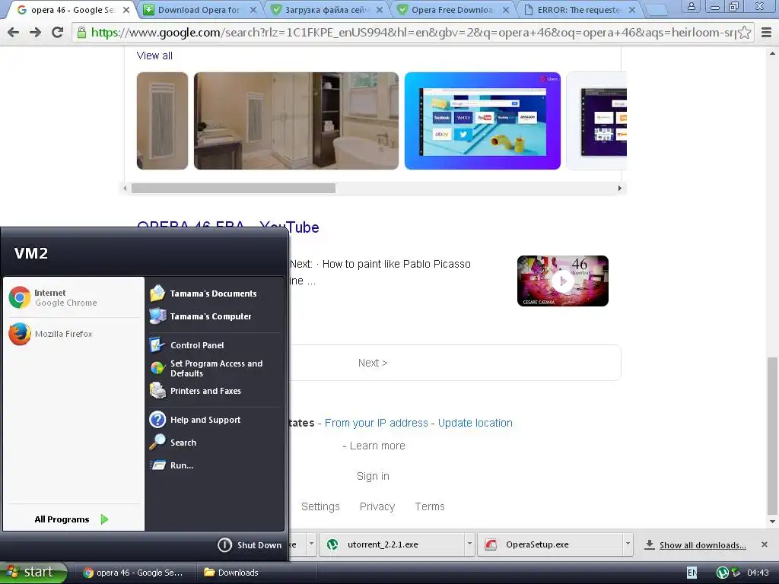779x584 pixels.
Task: Close the ERROR tab
Action: coord(632,10)
